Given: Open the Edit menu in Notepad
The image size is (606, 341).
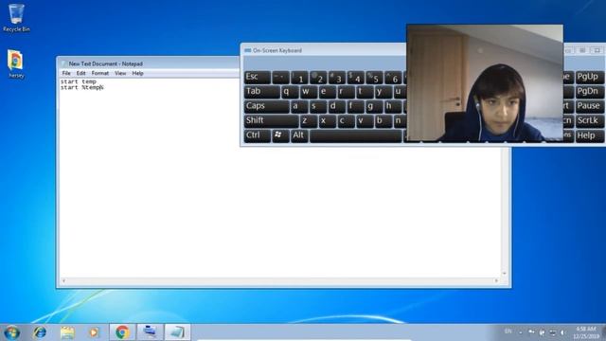Looking at the screenshot, I should click(x=80, y=73).
